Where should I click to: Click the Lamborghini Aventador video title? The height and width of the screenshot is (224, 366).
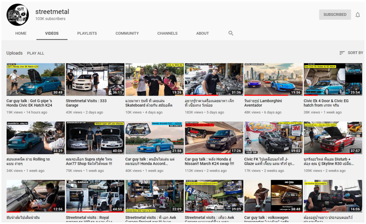click(x=263, y=103)
